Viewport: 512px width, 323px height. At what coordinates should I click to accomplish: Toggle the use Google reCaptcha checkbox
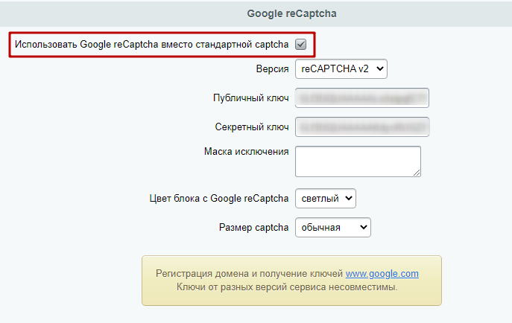pos(301,45)
